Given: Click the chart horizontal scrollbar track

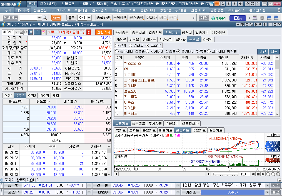Looking at the screenshot, I should click(x=163, y=174).
